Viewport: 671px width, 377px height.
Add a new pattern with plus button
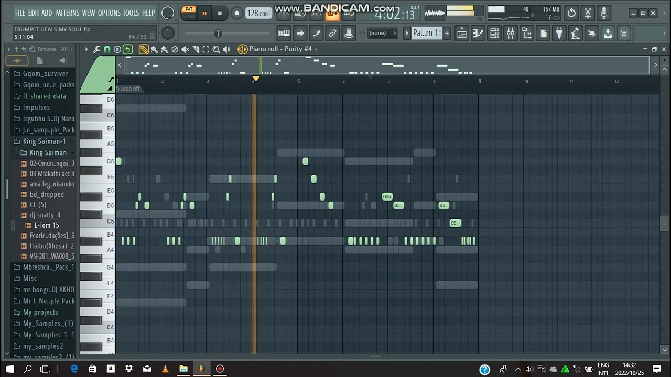coord(447,34)
